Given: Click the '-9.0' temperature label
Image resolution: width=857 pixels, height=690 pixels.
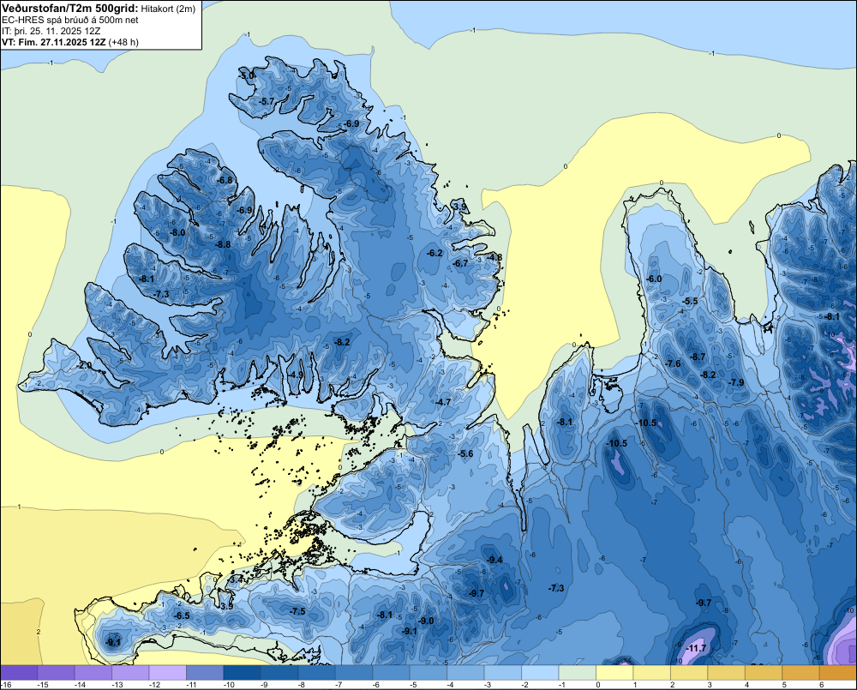Looking at the screenshot, I should click(426, 621).
